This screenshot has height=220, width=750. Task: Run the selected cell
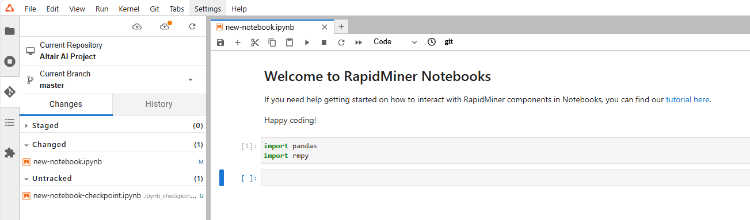coord(307,43)
